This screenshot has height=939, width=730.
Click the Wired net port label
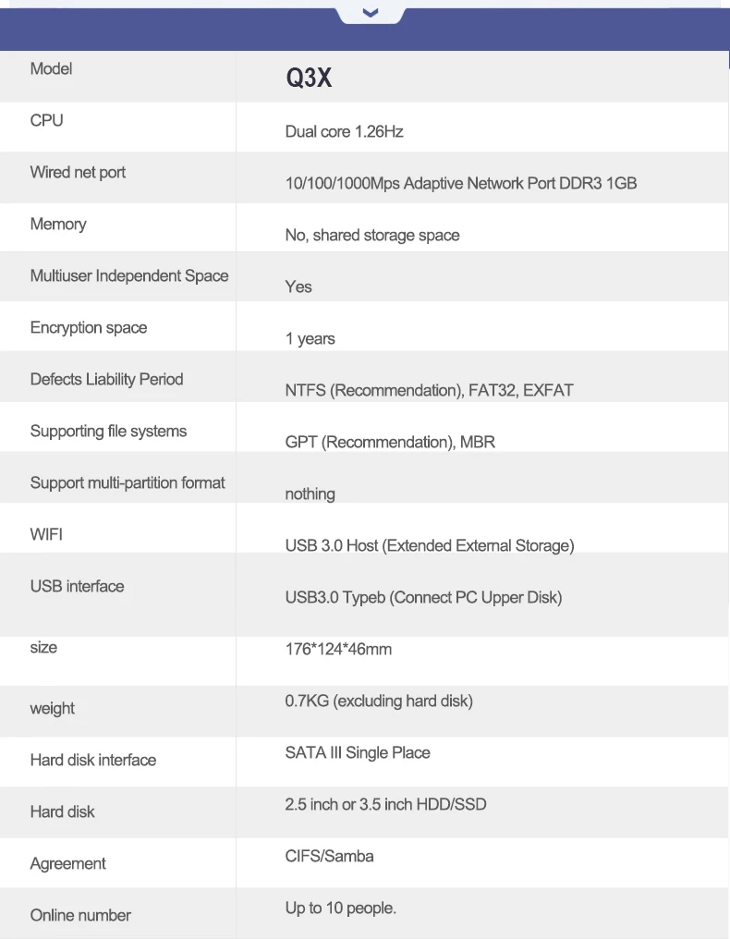[x=78, y=173]
